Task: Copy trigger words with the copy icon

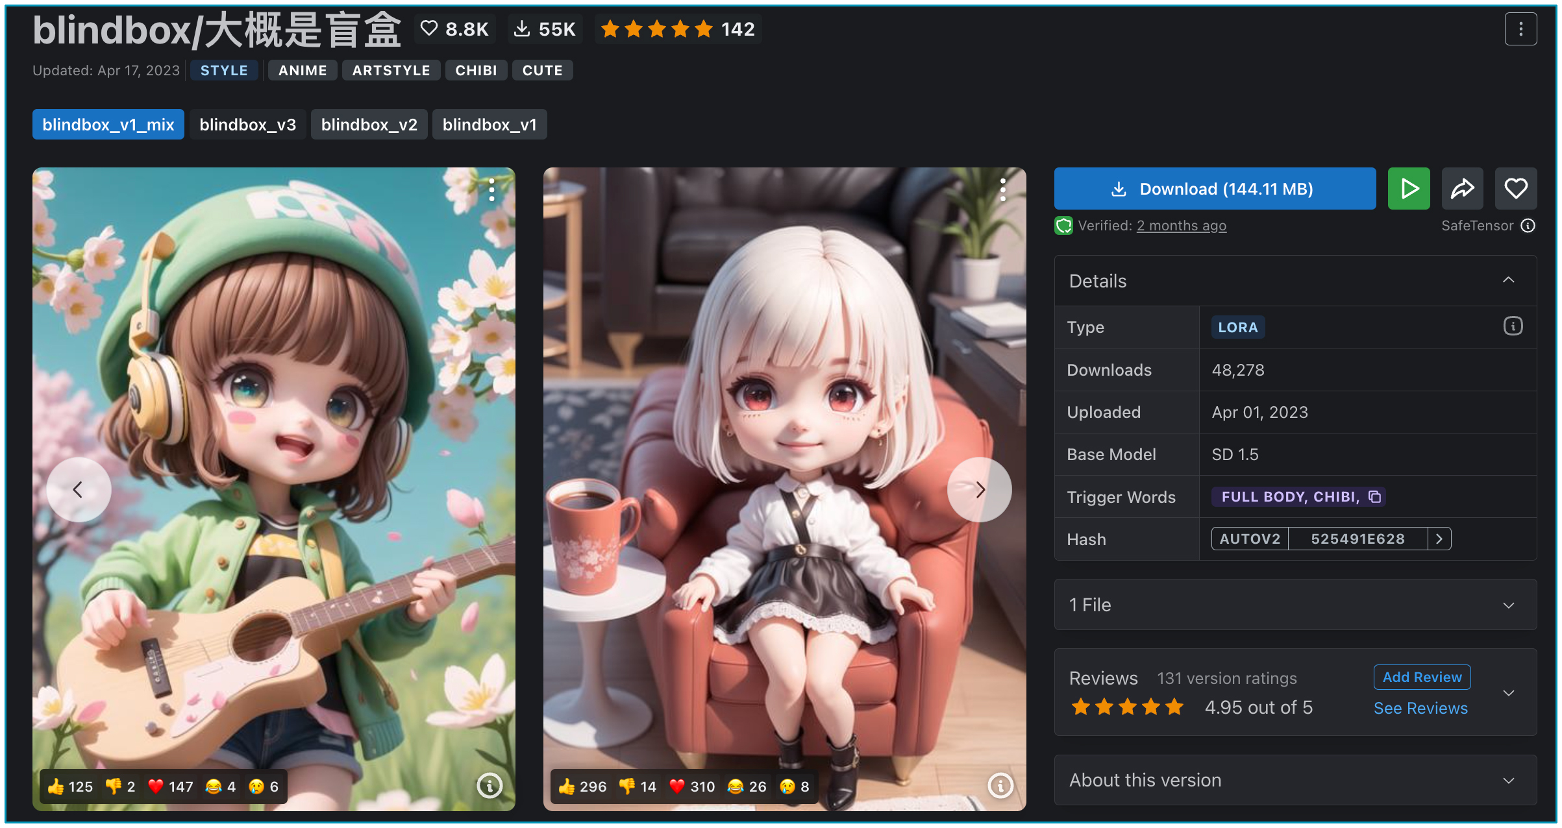Action: point(1374,497)
